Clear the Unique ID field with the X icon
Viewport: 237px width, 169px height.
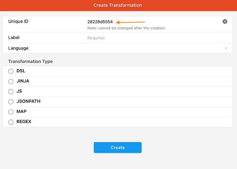coord(225,22)
